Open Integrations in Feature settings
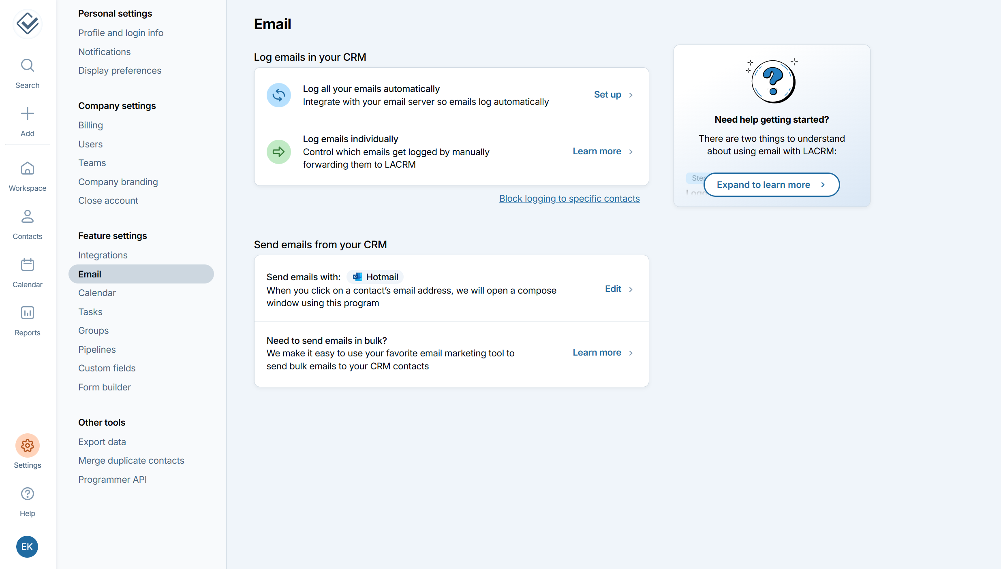 pyautogui.click(x=103, y=255)
